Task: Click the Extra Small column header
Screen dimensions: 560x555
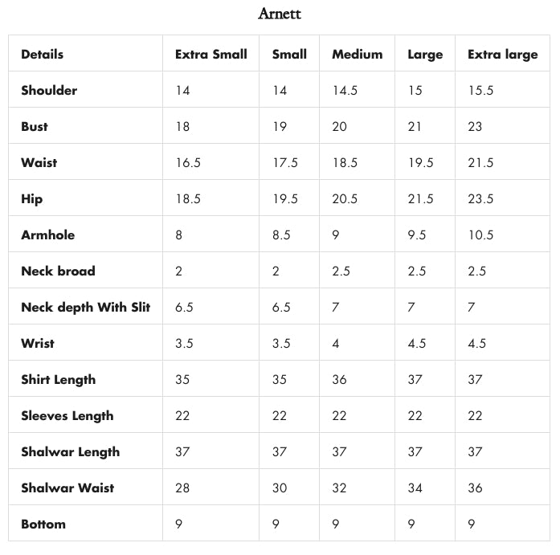Action: tap(211, 55)
